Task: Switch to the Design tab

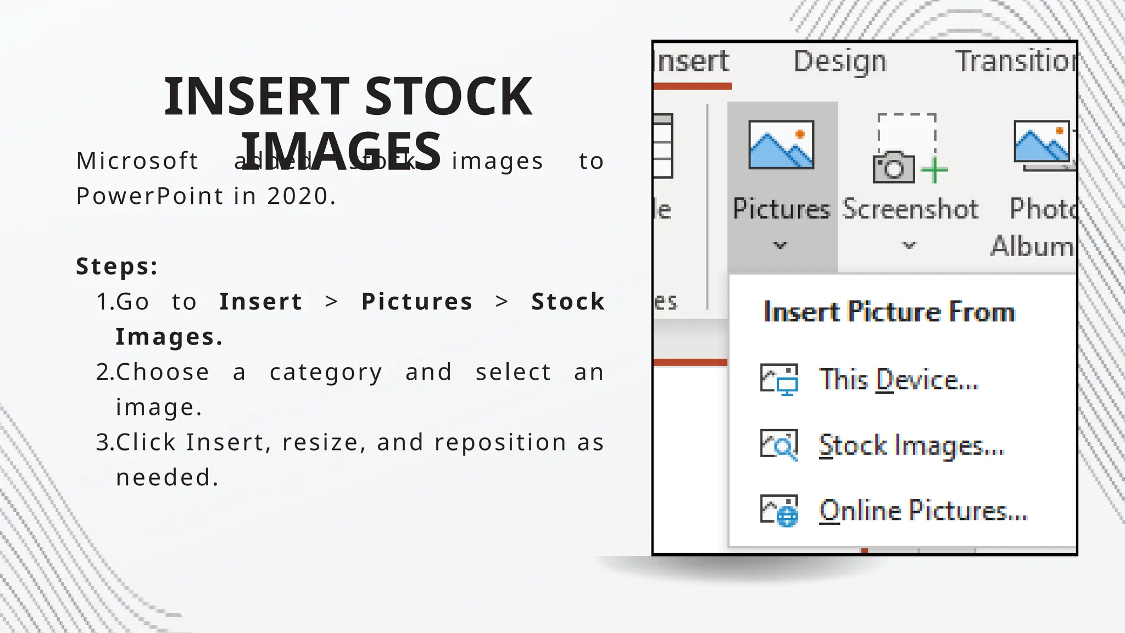Action: click(x=840, y=62)
